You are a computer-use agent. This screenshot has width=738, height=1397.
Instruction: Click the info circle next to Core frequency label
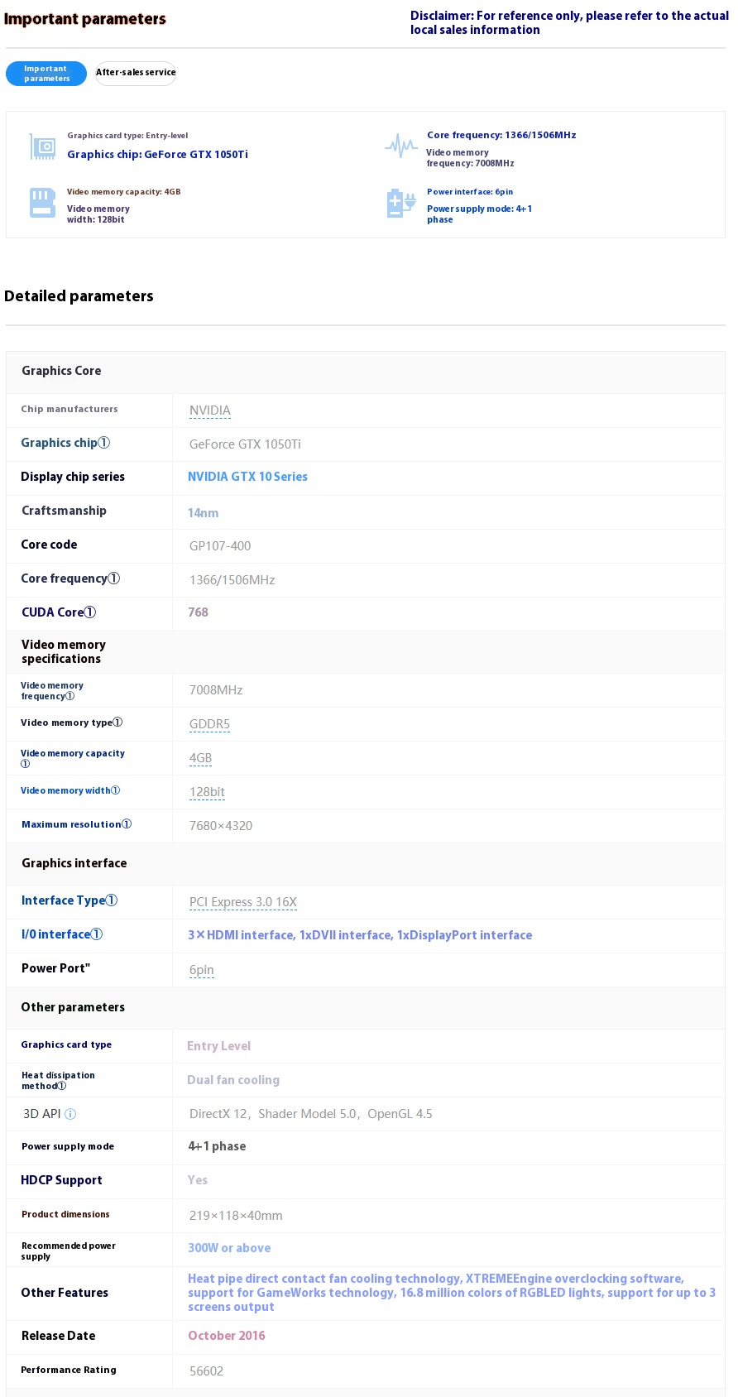click(x=114, y=578)
